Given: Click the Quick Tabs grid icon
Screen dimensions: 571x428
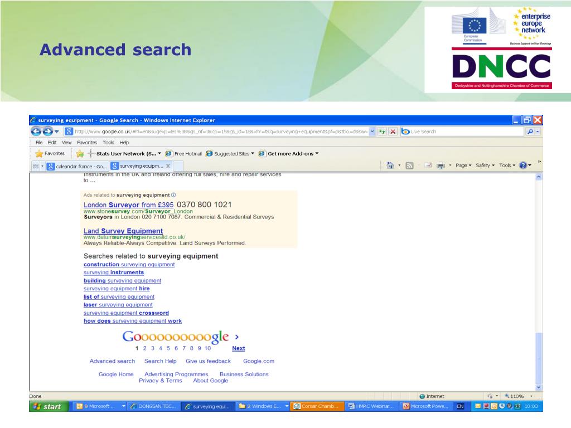Looking at the screenshot, I should 36,166.
